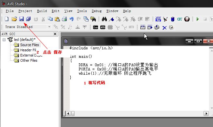Click the code window document icon
Screen dimensions: 213x127
pos(66,41)
